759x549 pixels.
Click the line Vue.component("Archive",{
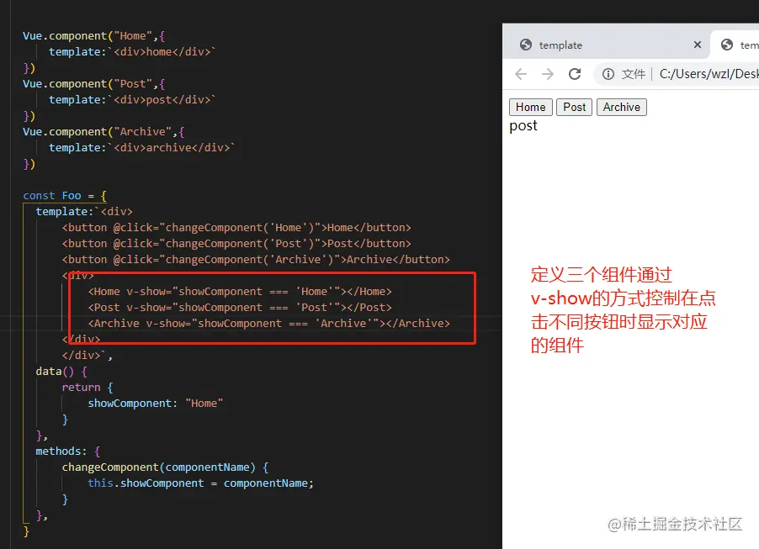click(103, 131)
